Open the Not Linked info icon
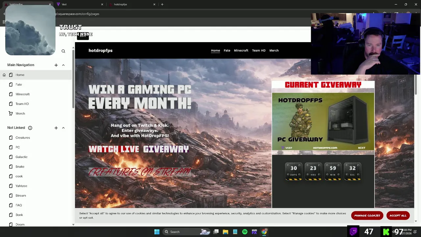The width and height of the screenshot is (421, 237). tap(30, 128)
